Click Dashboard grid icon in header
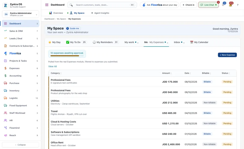Image resolution: width=244 pixels, height=149 pixels. (x=47, y=5)
